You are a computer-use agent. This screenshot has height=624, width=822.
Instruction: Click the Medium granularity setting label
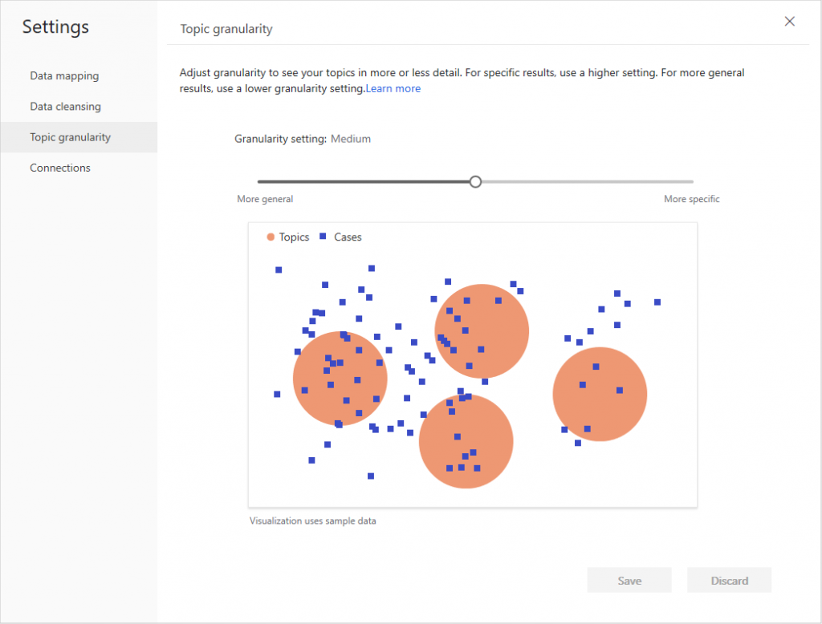[351, 138]
